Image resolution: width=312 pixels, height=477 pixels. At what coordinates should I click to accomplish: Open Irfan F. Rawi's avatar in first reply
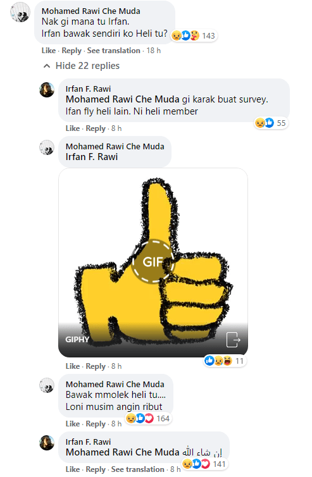47,90
